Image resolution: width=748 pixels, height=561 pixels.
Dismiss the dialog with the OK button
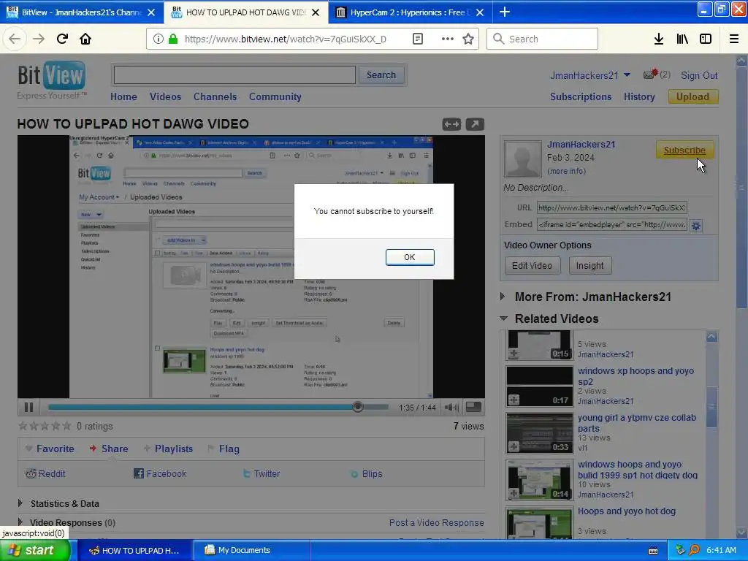tap(410, 257)
